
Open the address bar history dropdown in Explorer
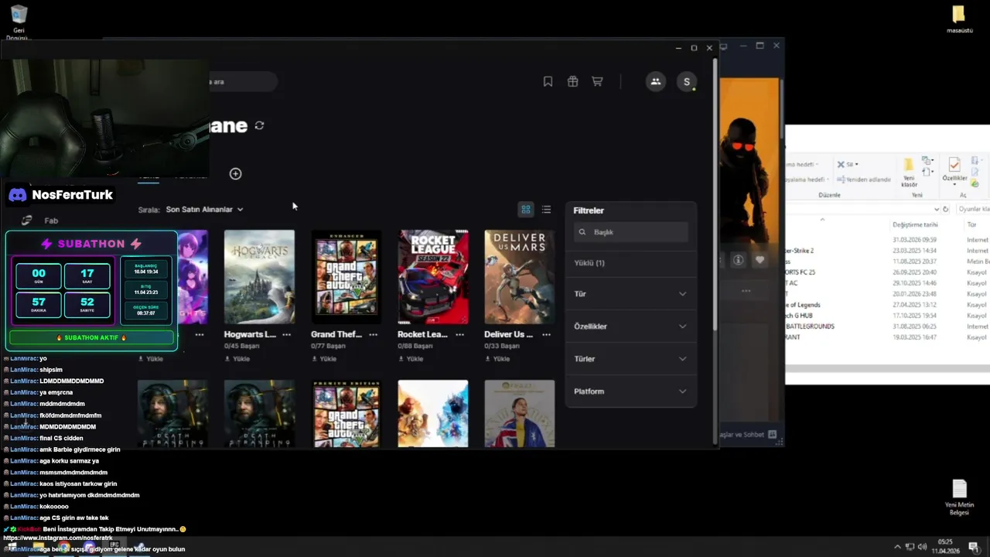(937, 209)
